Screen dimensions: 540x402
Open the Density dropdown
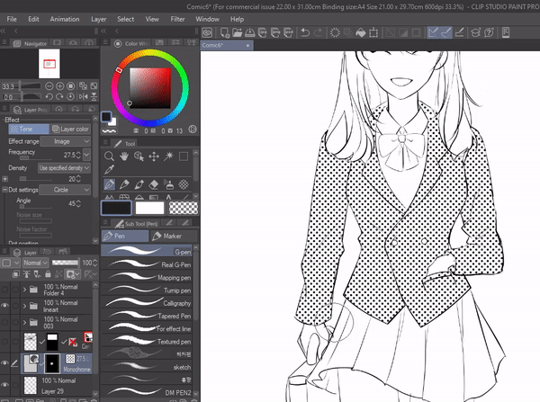pos(64,168)
